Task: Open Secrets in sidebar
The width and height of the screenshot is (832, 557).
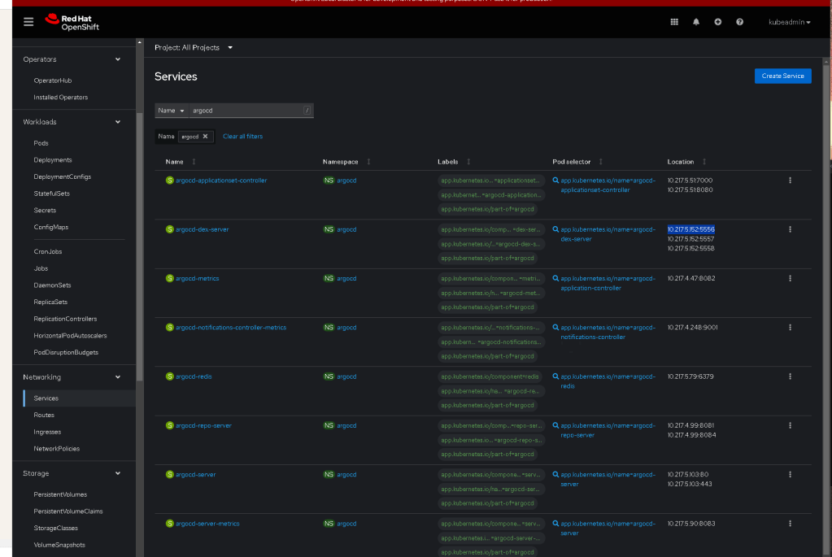Action: [45, 210]
